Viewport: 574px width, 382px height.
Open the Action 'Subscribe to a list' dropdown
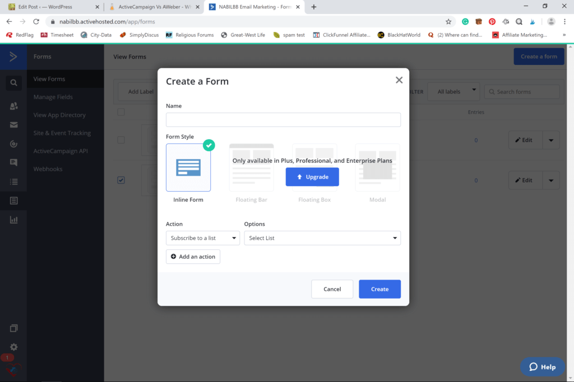(x=203, y=238)
